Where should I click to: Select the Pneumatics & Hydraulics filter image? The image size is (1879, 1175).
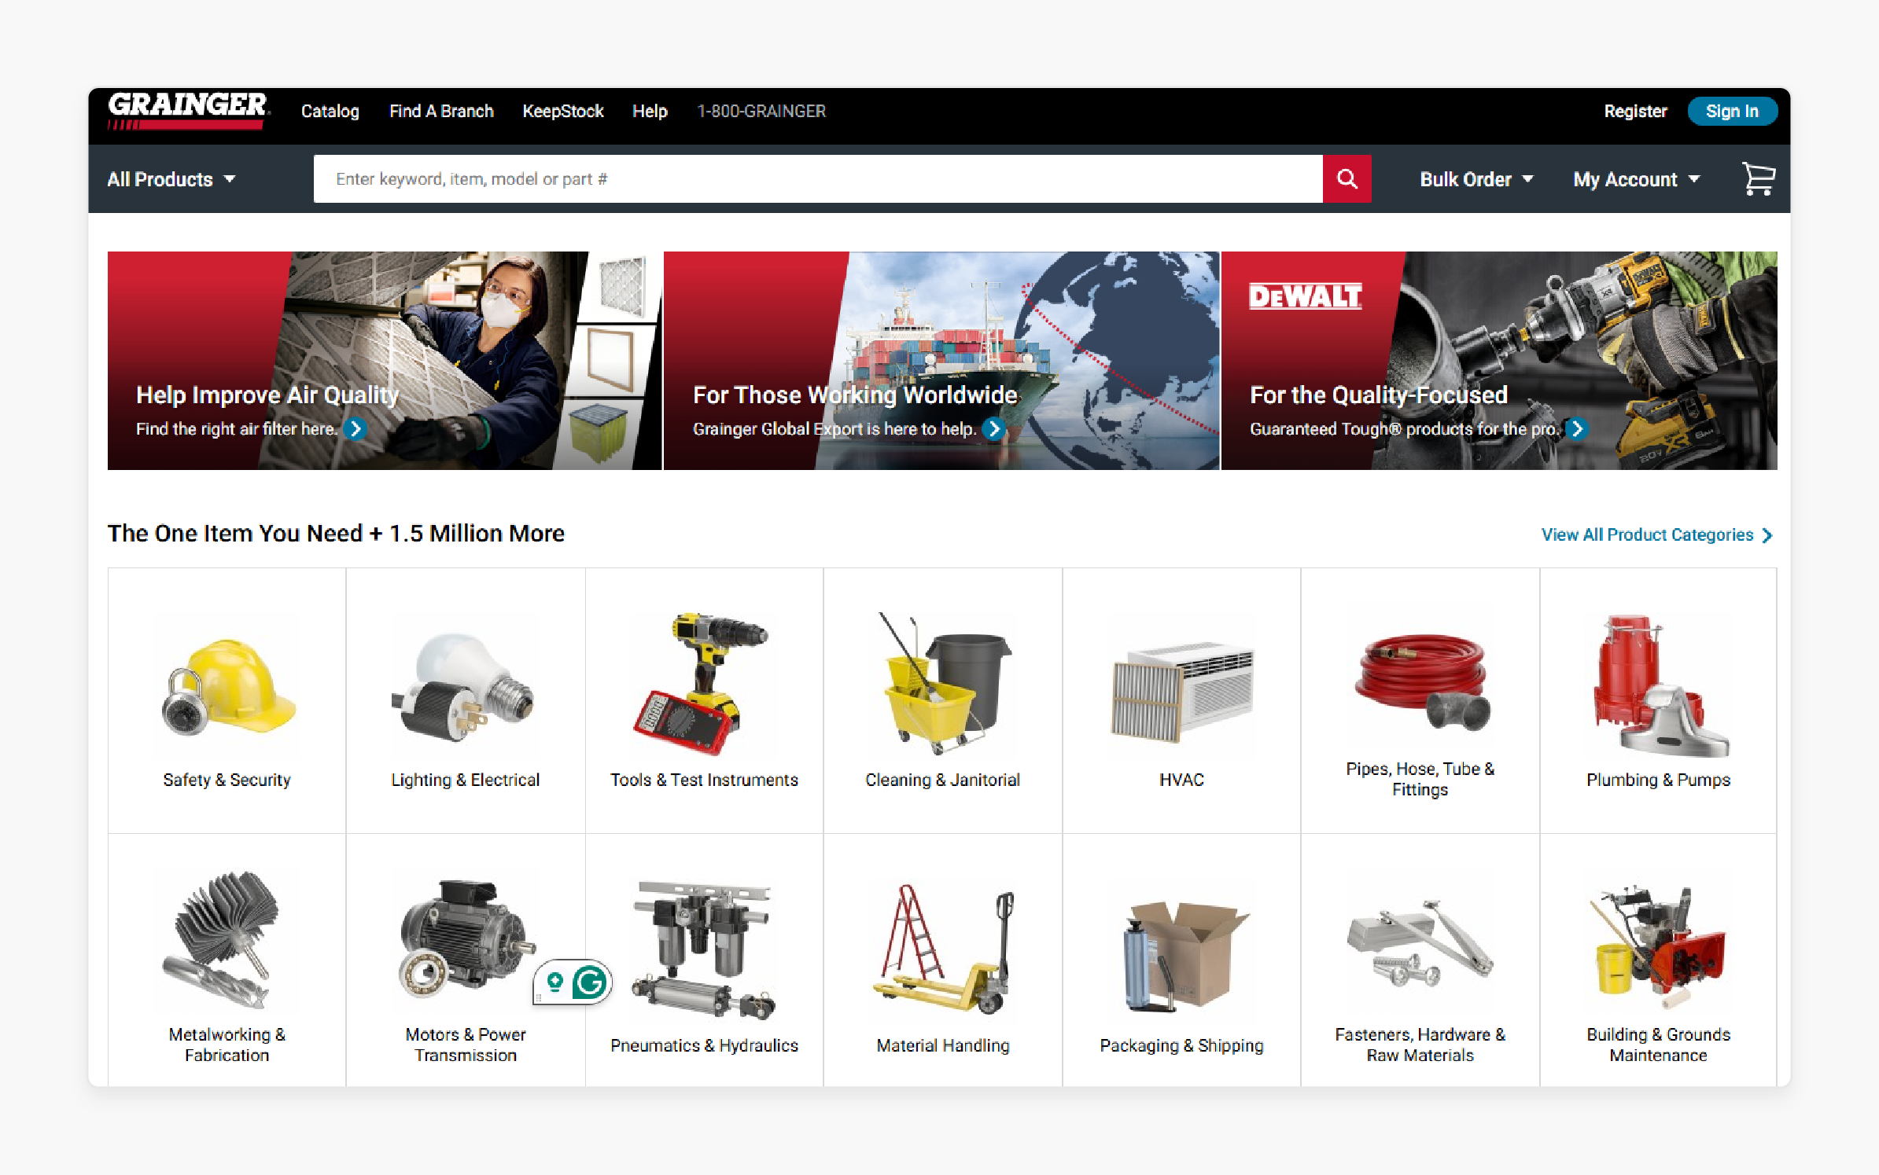coord(704,950)
